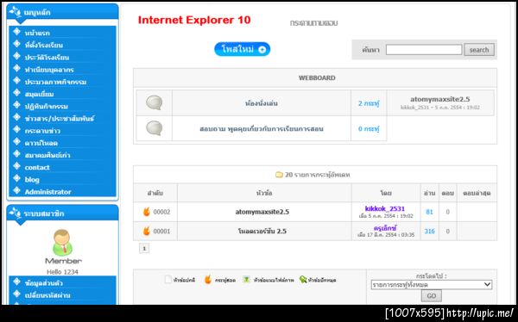Image resolution: width=518 pixels, height=322 pixels.
Task: Click the flame icon of topic 00001
Action: tap(147, 231)
